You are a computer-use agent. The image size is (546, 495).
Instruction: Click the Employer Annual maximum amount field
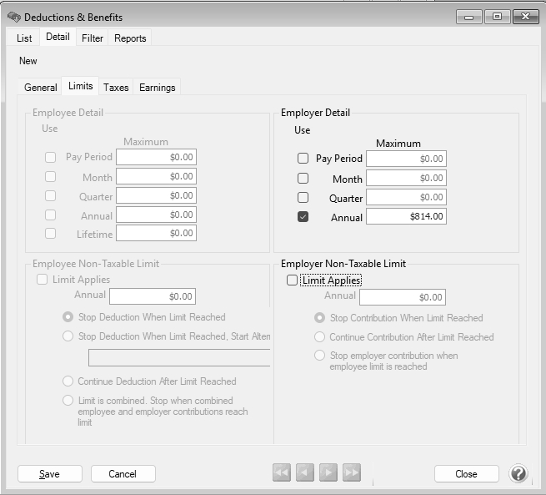(406, 217)
